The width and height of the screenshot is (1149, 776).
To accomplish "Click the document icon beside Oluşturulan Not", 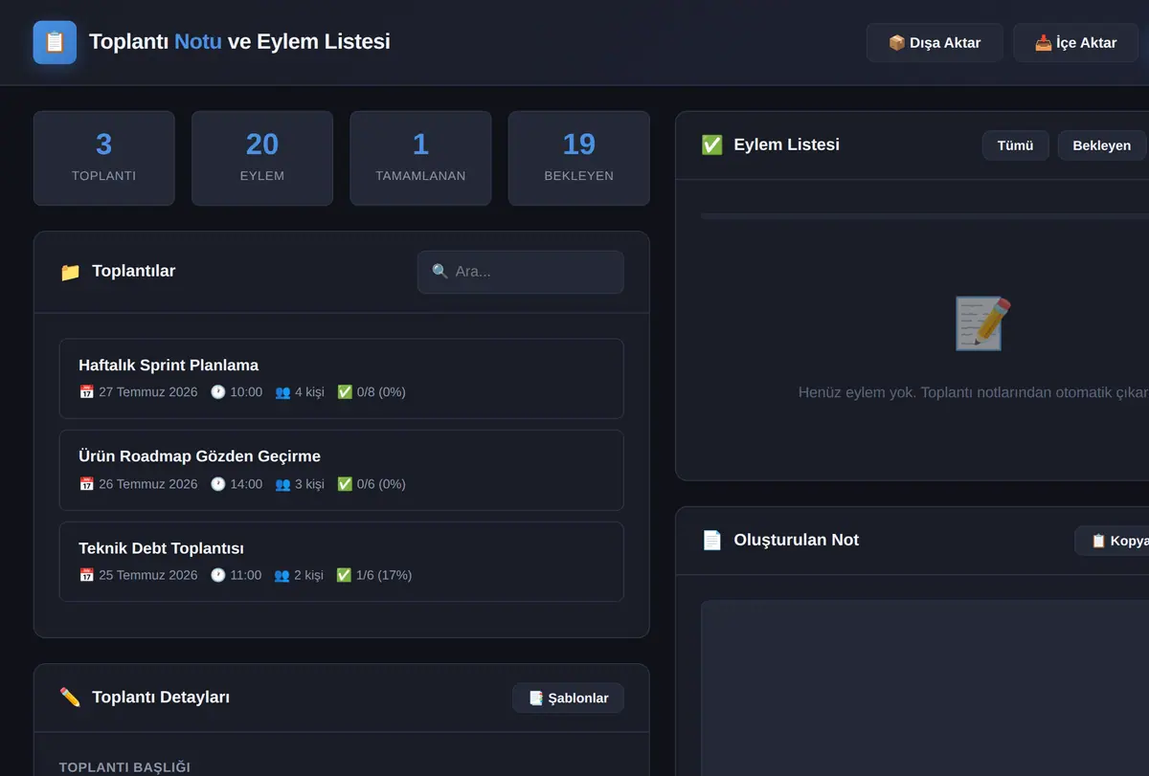I will point(711,541).
